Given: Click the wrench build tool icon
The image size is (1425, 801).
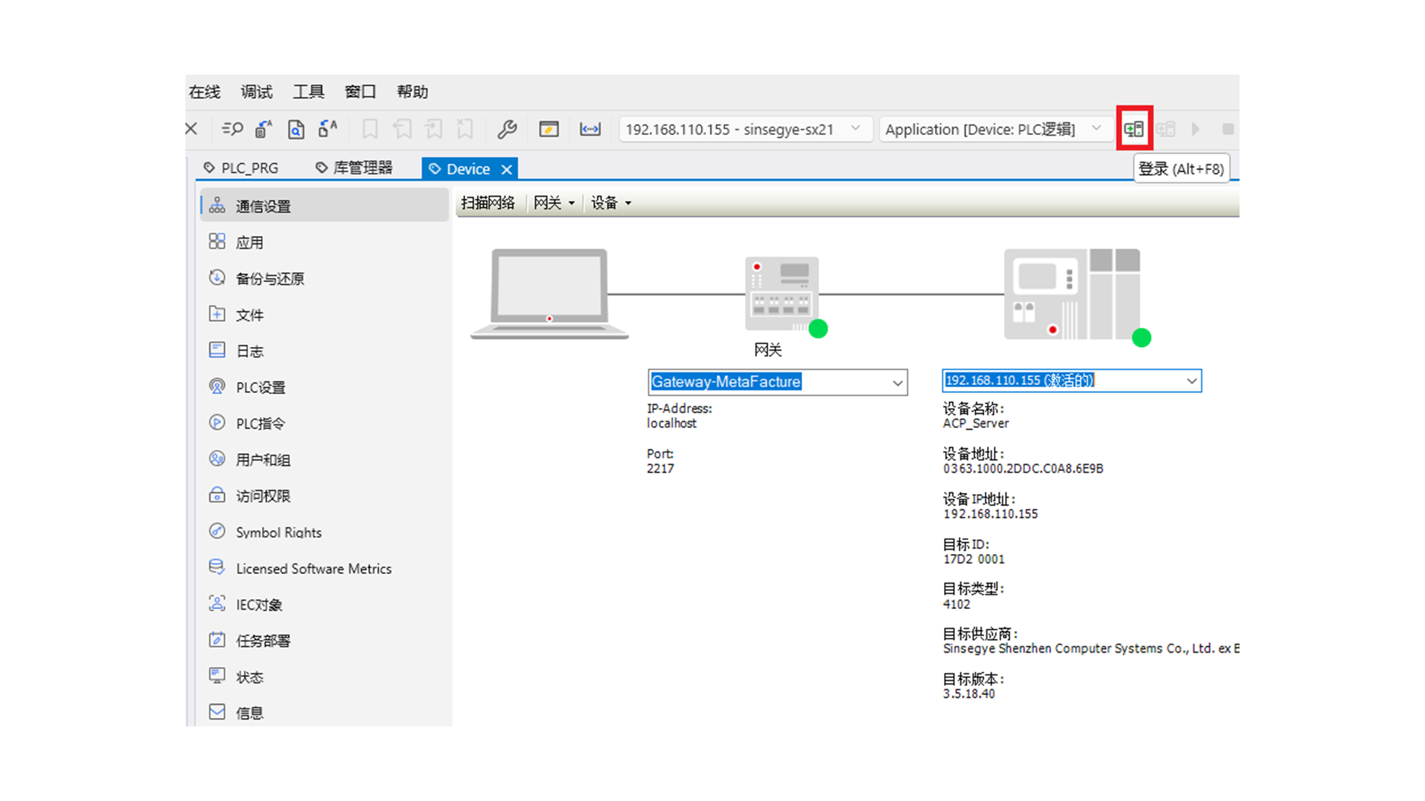Looking at the screenshot, I should [507, 129].
